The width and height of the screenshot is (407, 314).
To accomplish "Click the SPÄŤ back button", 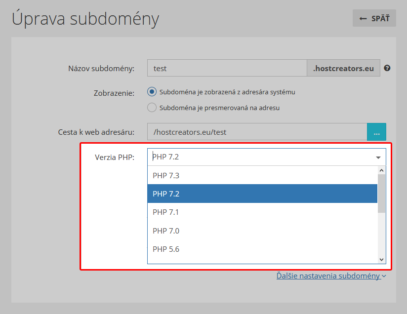I will tap(374, 18).
